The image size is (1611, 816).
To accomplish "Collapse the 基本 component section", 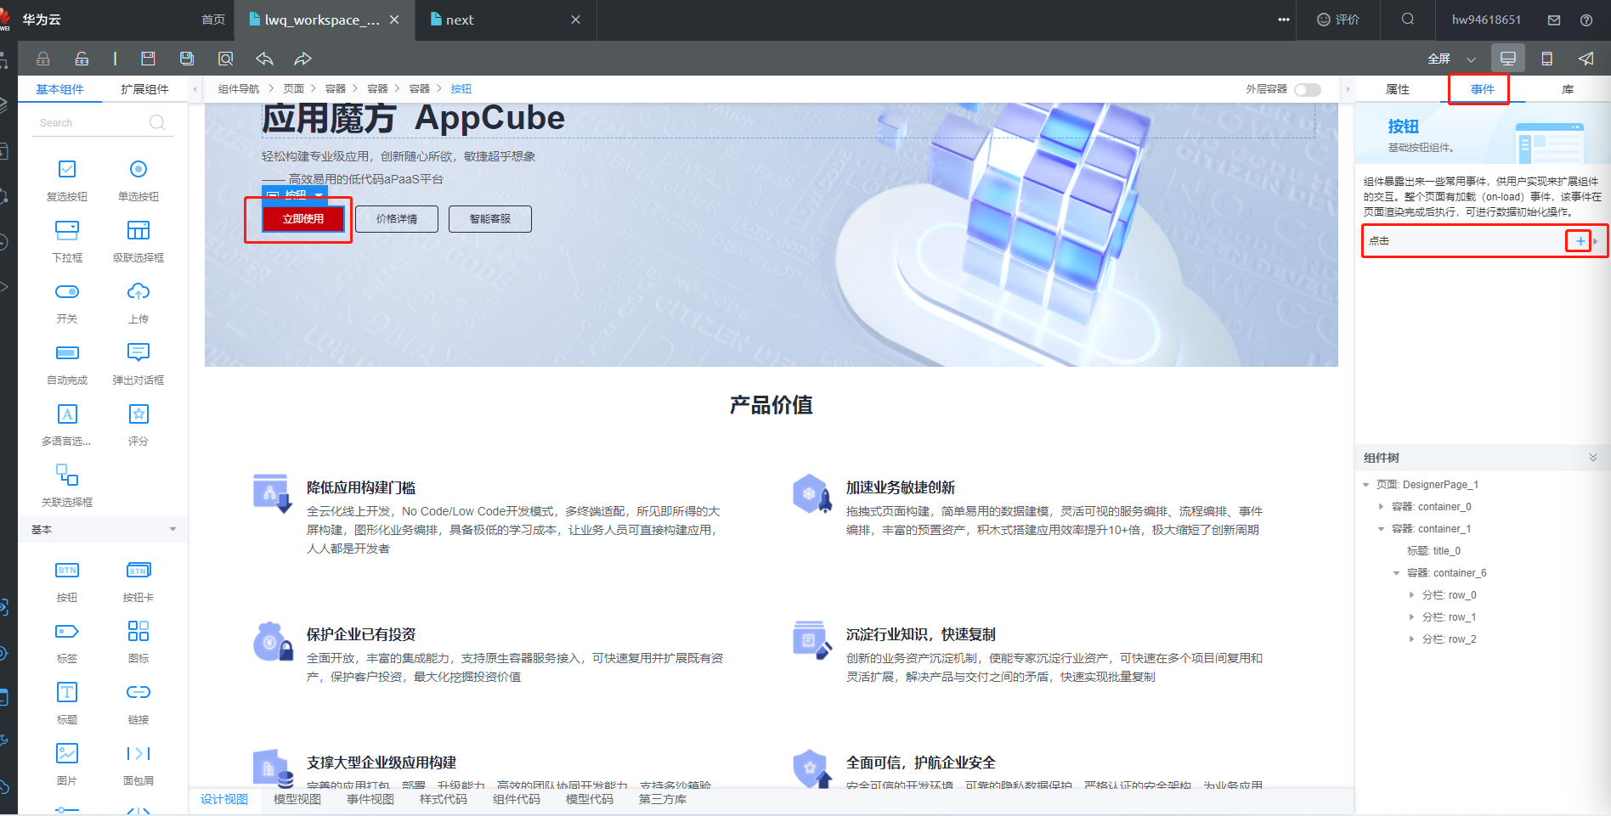I will pyautogui.click(x=172, y=529).
